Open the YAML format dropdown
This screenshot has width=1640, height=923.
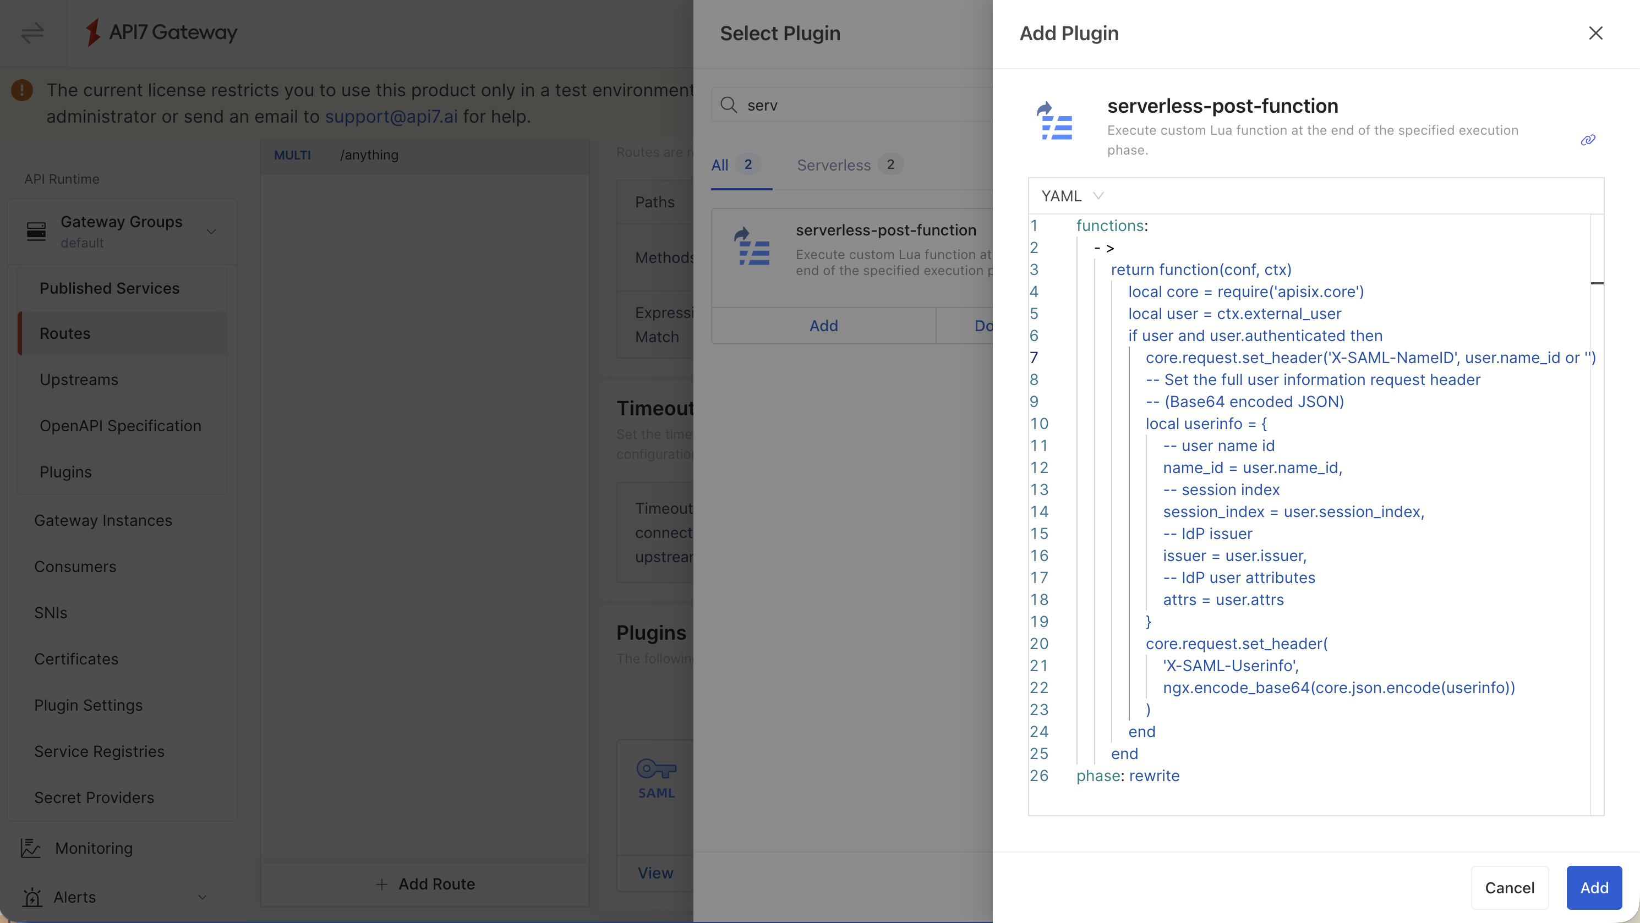pyautogui.click(x=1072, y=195)
